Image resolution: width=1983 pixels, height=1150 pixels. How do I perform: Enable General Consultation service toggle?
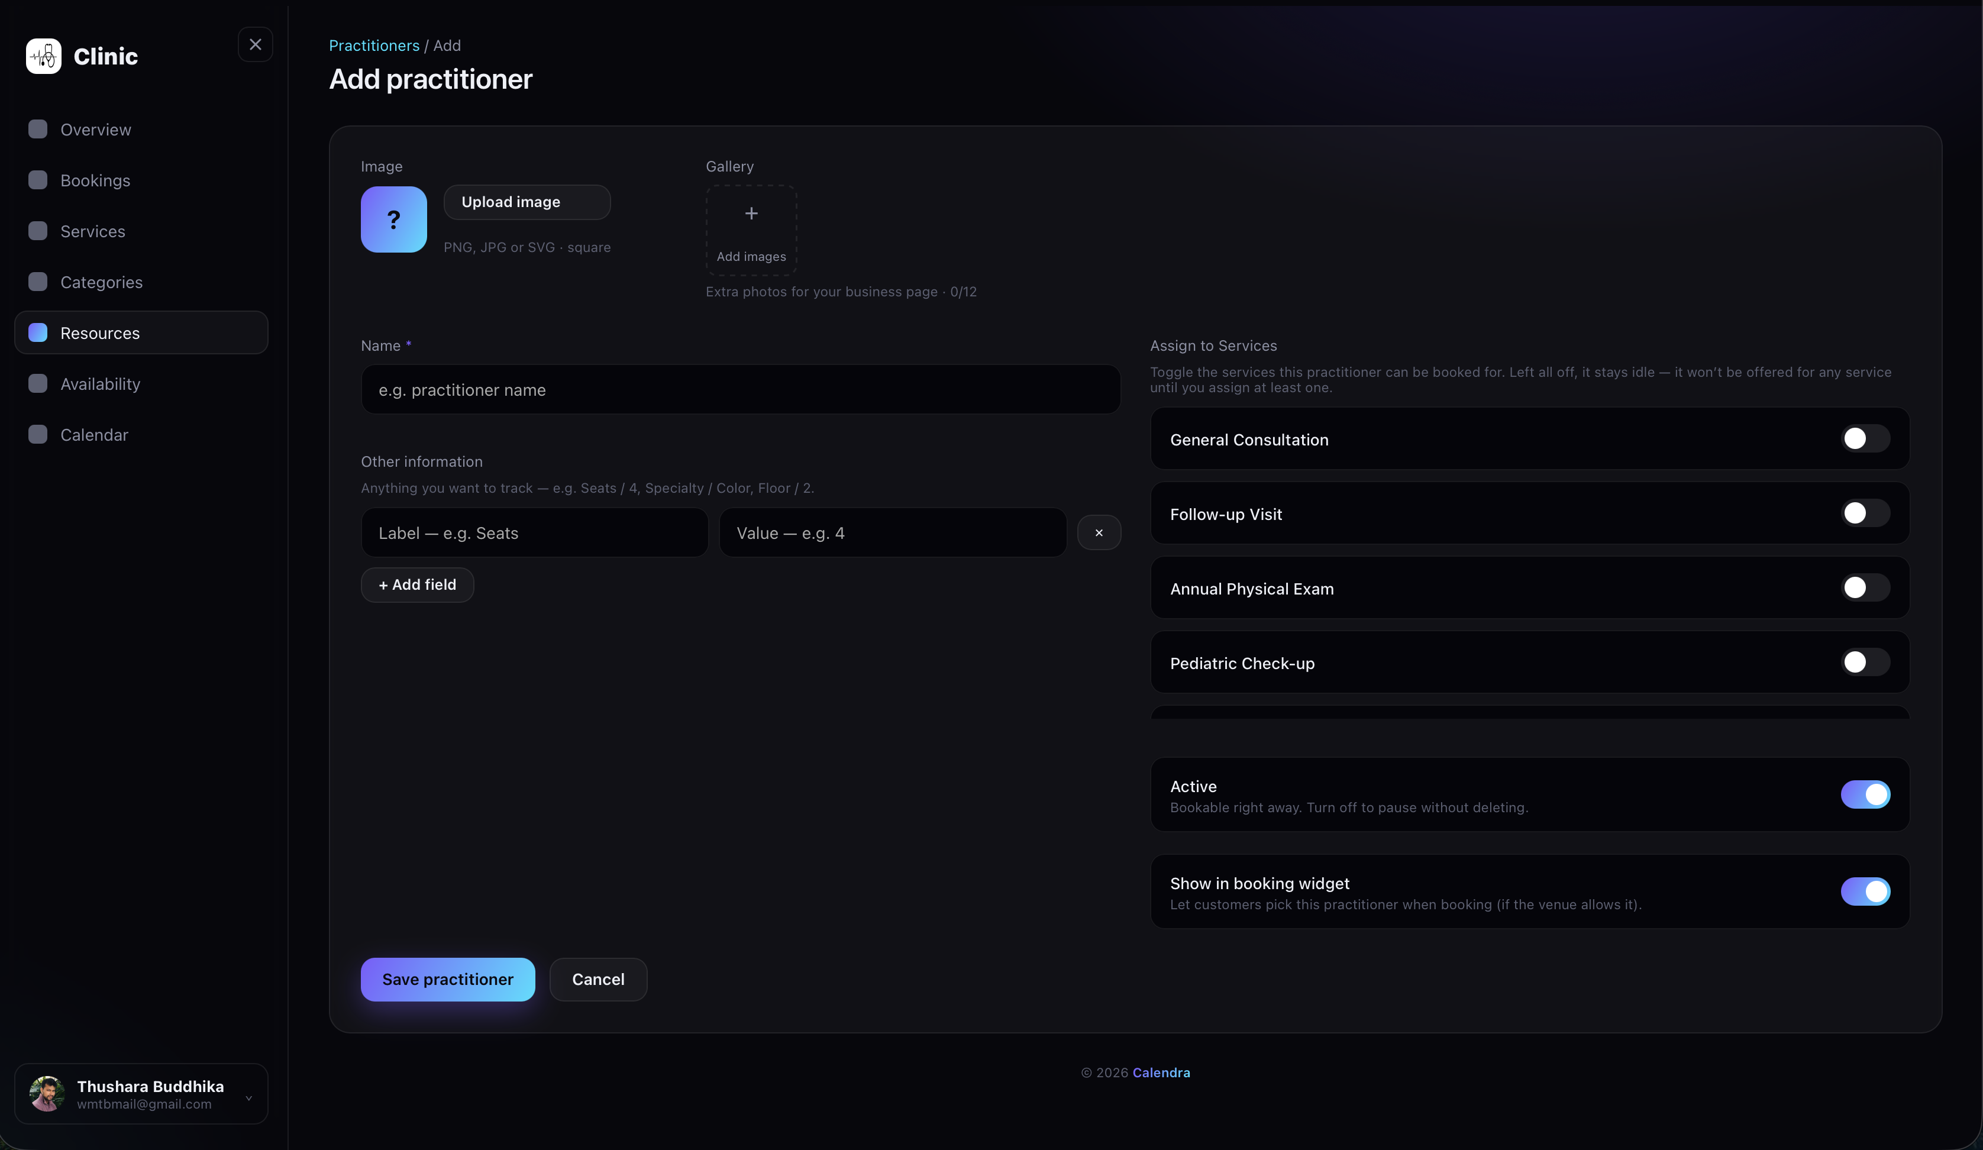point(1865,438)
